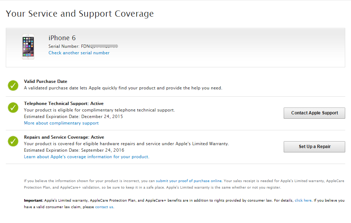351x223 pixels.
Task: Click the iPhone 6 product image
Action: (x=28, y=47)
